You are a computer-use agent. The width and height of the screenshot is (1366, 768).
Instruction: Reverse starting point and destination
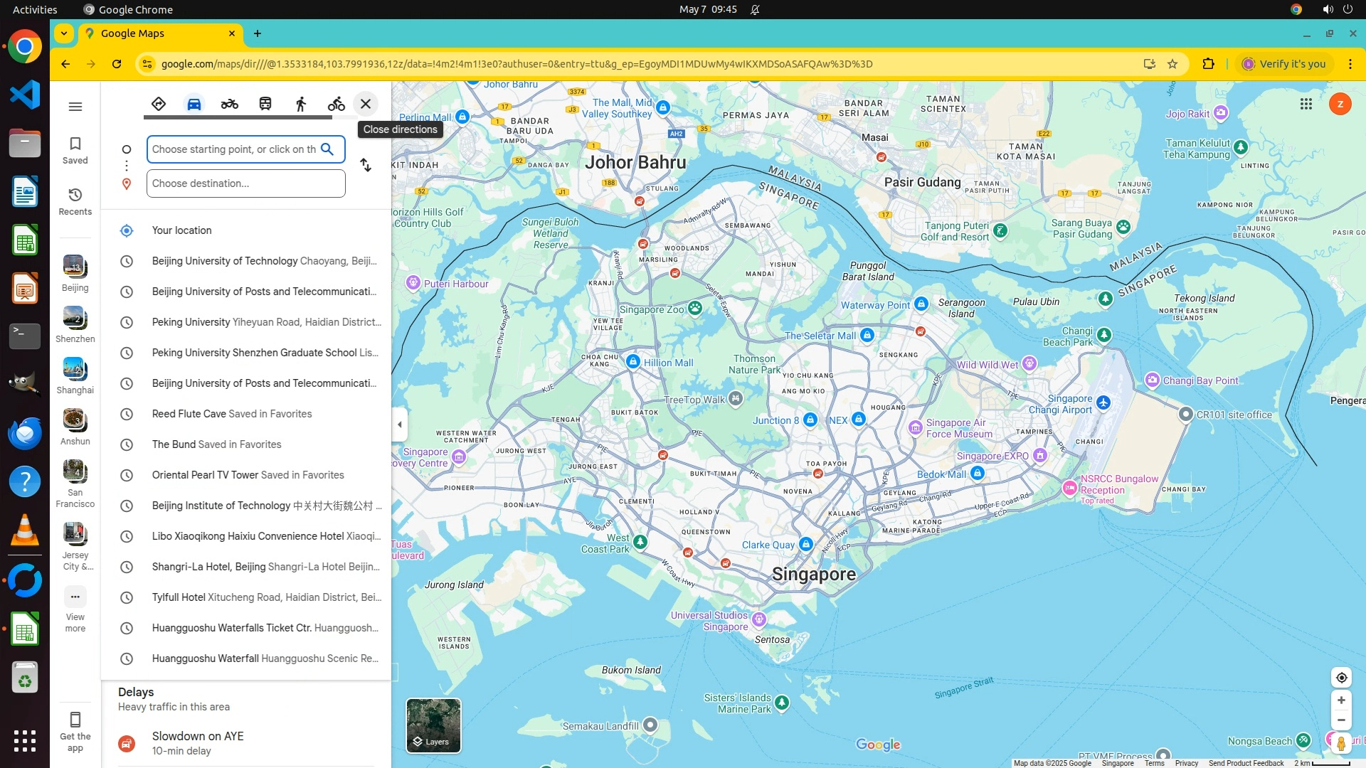tap(366, 166)
